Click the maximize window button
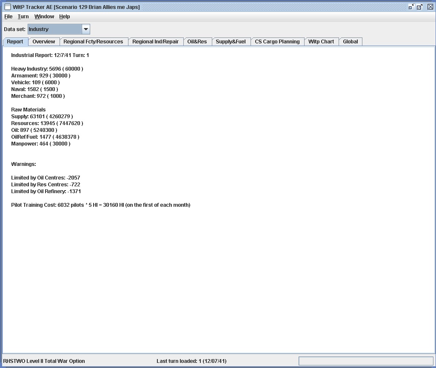The height and width of the screenshot is (368, 436). tap(419, 7)
